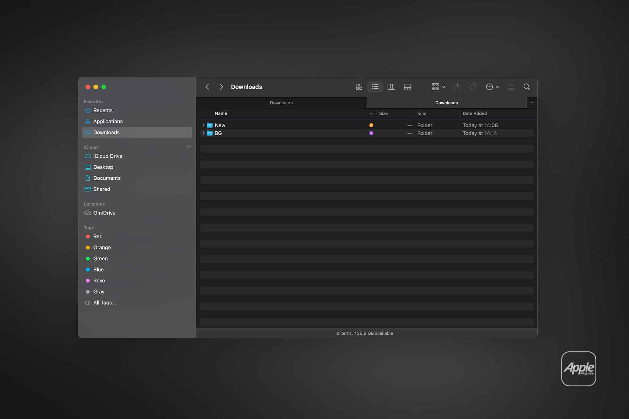The height and width of the screenshot is (419, 629).
Task: Open Desktop in sidebar
Action: (x=137, y=167)
